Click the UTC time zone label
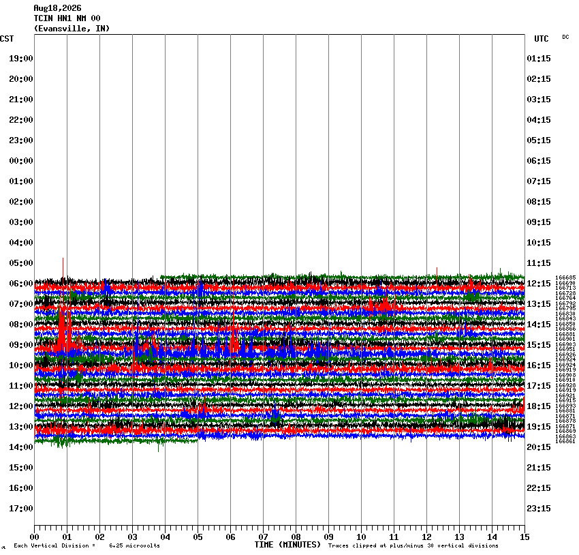 [541, 39]
